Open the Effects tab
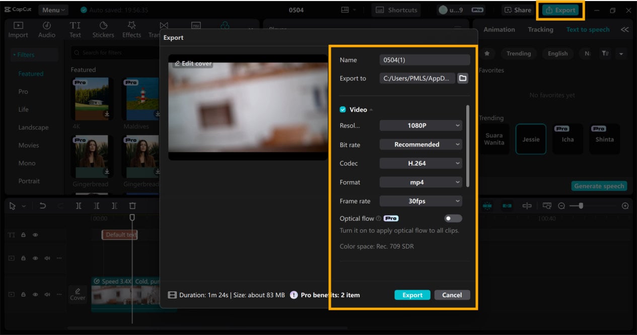Screen dimensions: 637x335 pyautogui.click(x=131, y=30)
